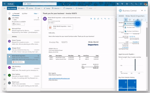
Task: Choose Purchase Order from the menu
Action: [x=132, y=27]
